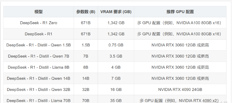Click the 0.75 GB VRAM value
This screenshot has width=232, height=103.
tap(116, 45)
